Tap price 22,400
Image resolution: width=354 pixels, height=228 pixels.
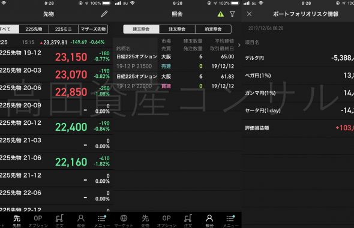click(x=71, y=127)
